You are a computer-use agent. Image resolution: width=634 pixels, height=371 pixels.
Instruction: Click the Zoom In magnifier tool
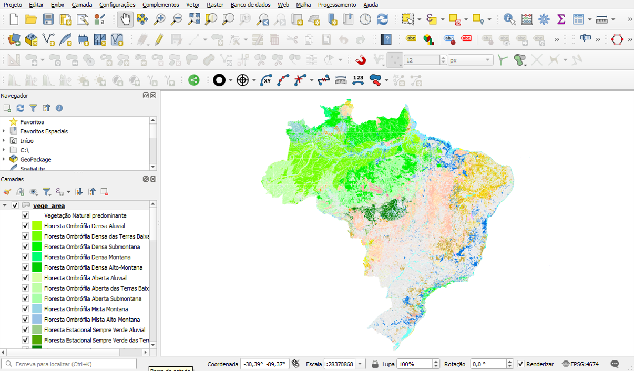pos(159,19)
